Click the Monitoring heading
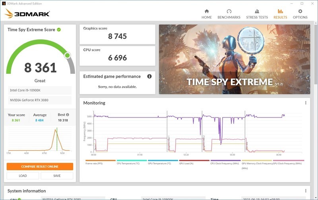Screen dimensions: 318x200 (94, 103)
